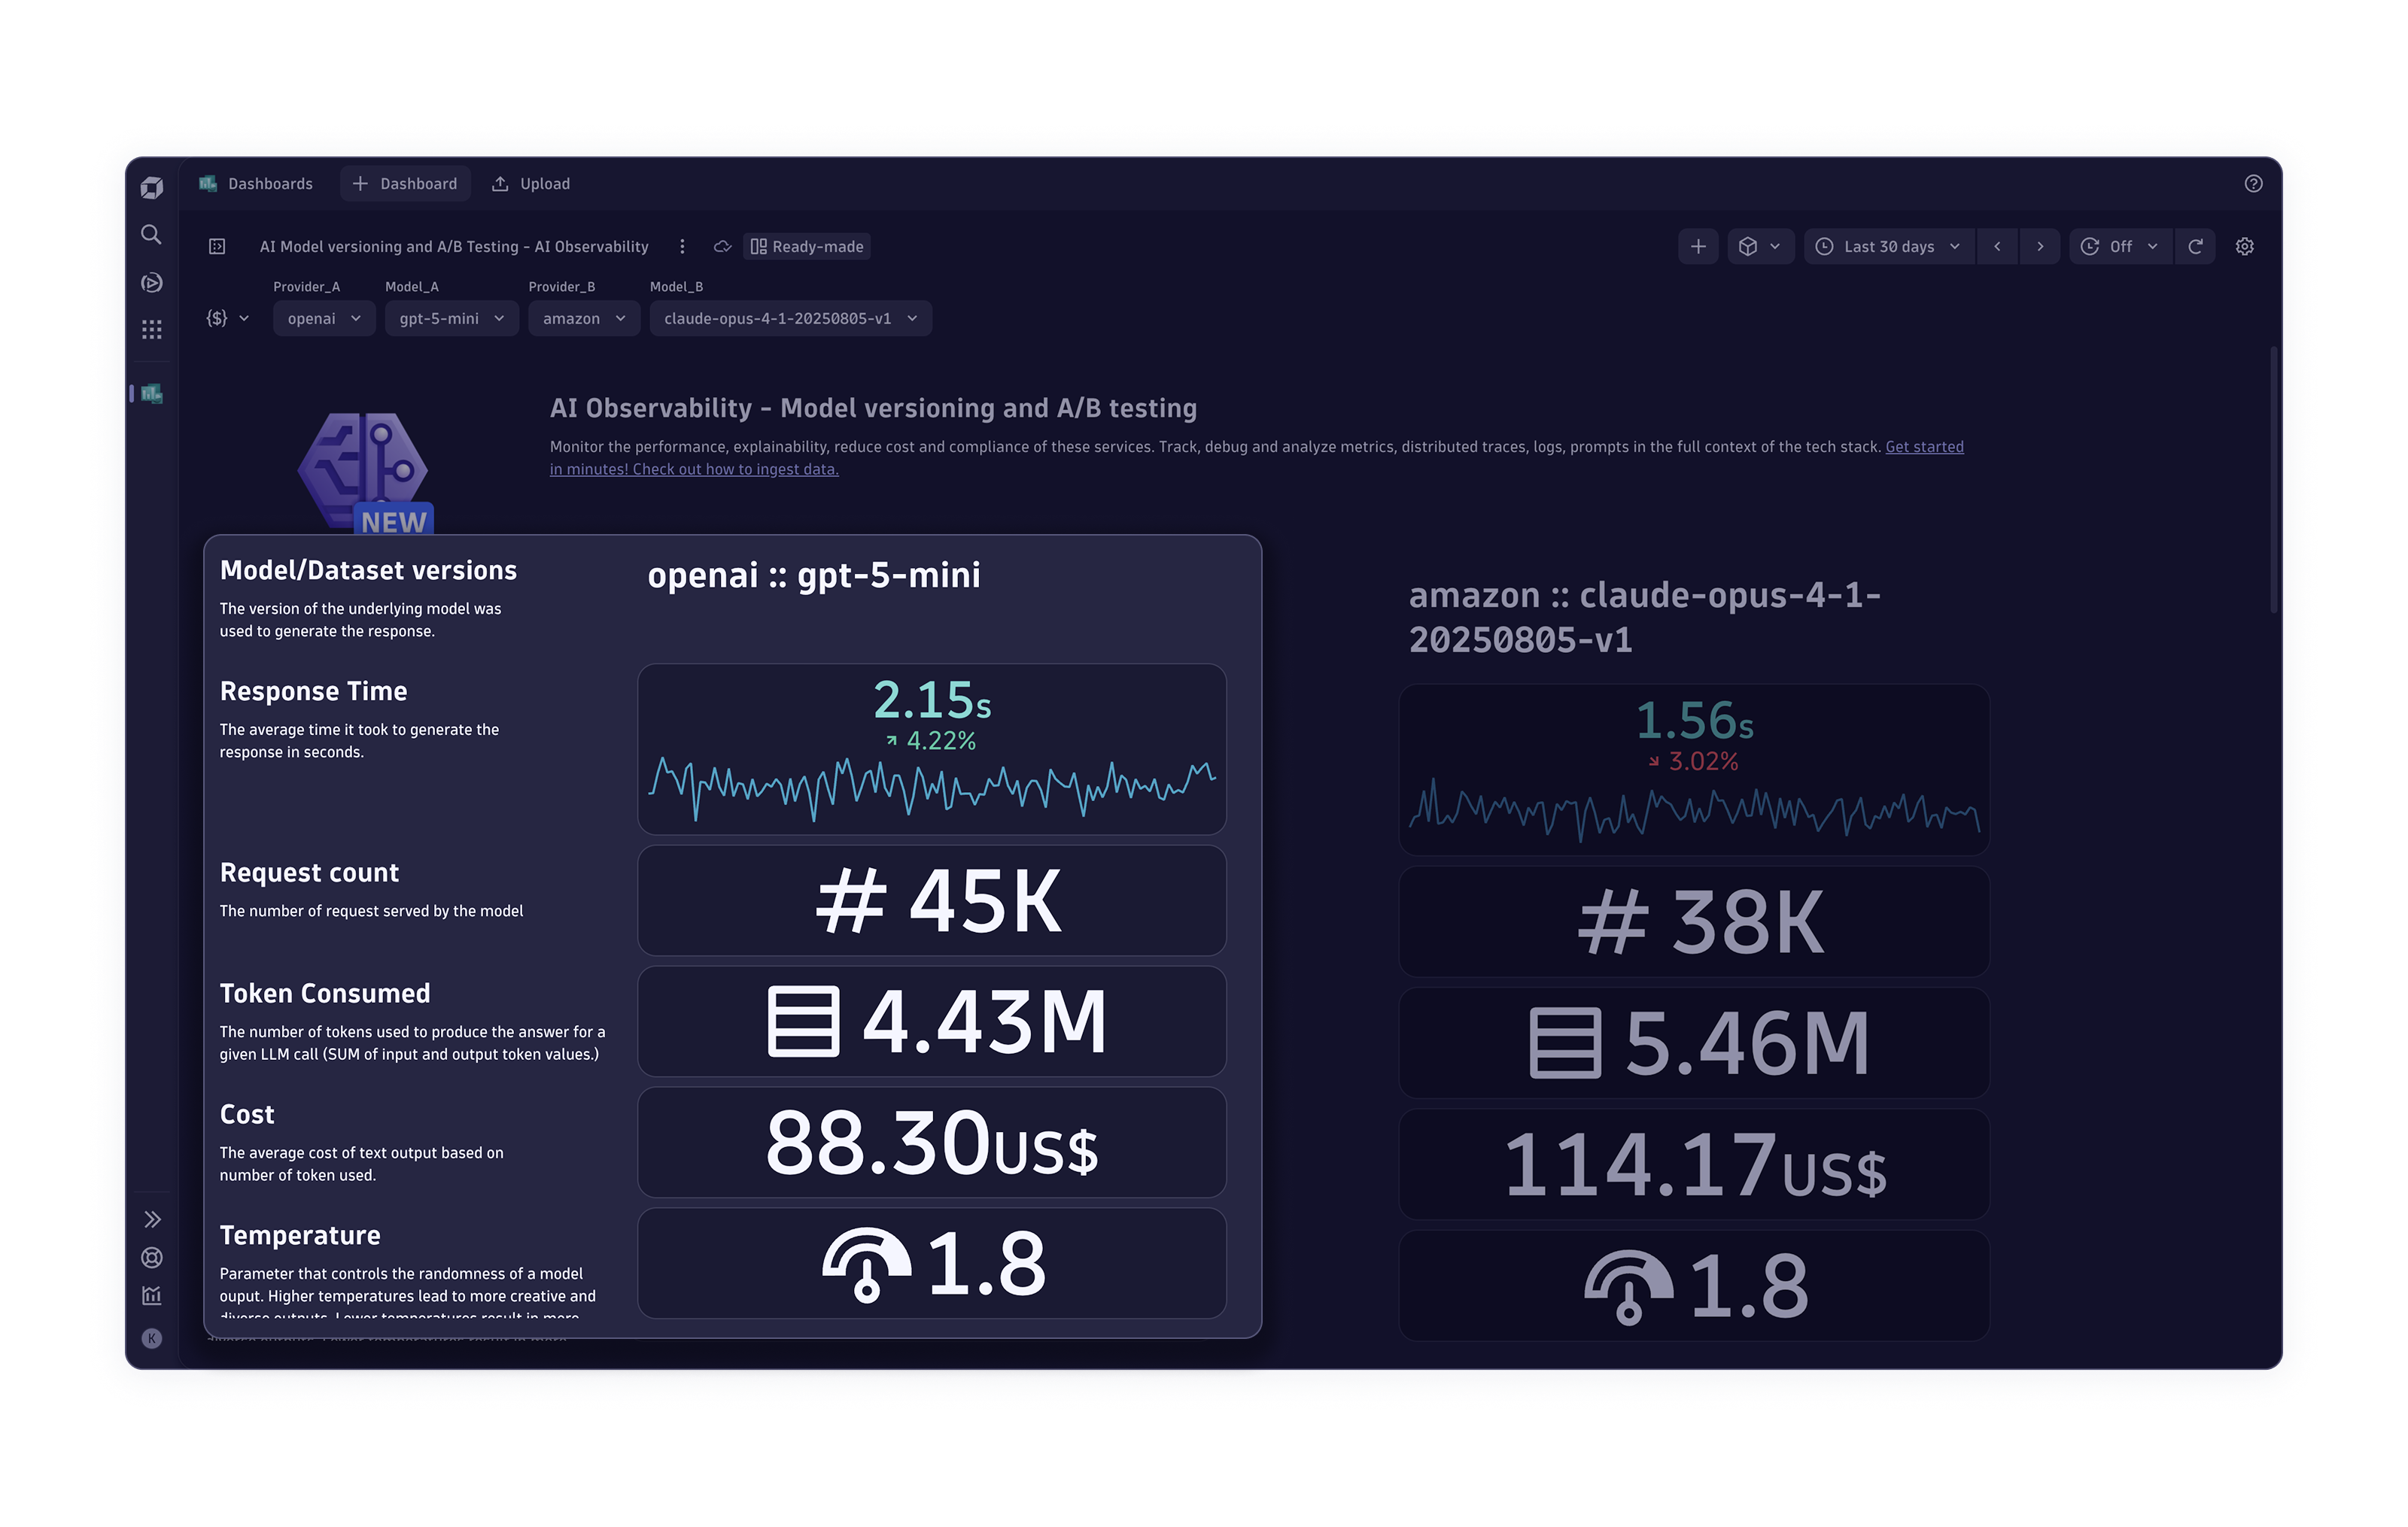
Task: Toggle the dashboard list panel icon
Action: (217, 247)
